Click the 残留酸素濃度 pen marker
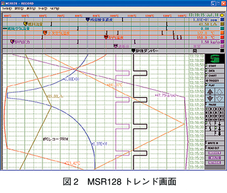 87,20
